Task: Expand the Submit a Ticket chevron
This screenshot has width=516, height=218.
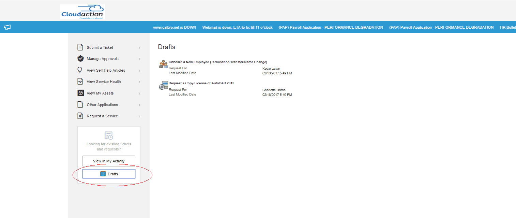Action: (139, 48)
